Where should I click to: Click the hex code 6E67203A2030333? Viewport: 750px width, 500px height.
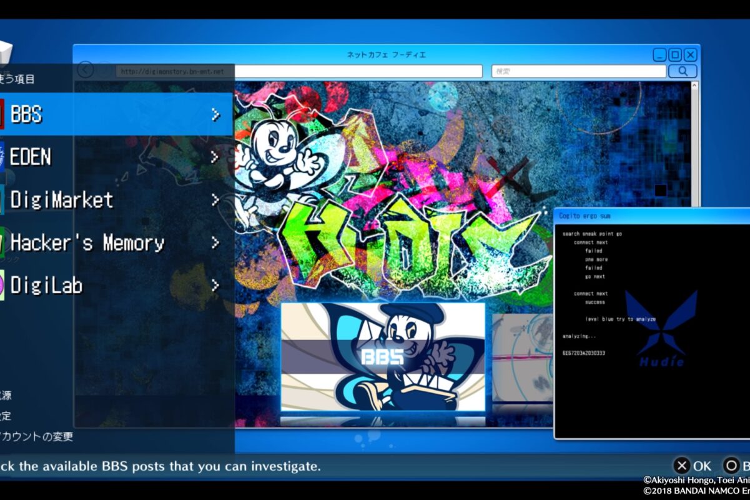(x=584, y=353)
